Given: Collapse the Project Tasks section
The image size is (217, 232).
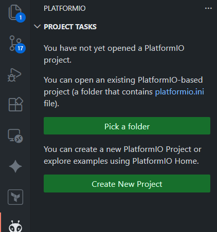Looking at the screenshot, I should (x=37, y=27).
